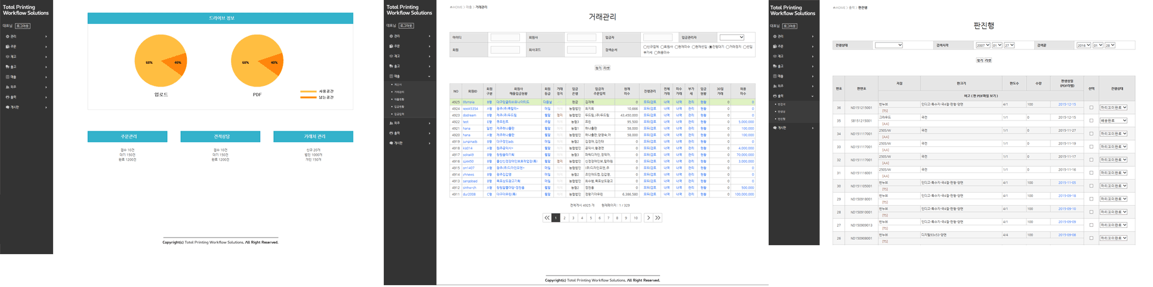The width and height of the screenshot is (1153, 287).
Task: Click 주문 icon in 거래관리 panel sidebar
Action: [391, 46]
